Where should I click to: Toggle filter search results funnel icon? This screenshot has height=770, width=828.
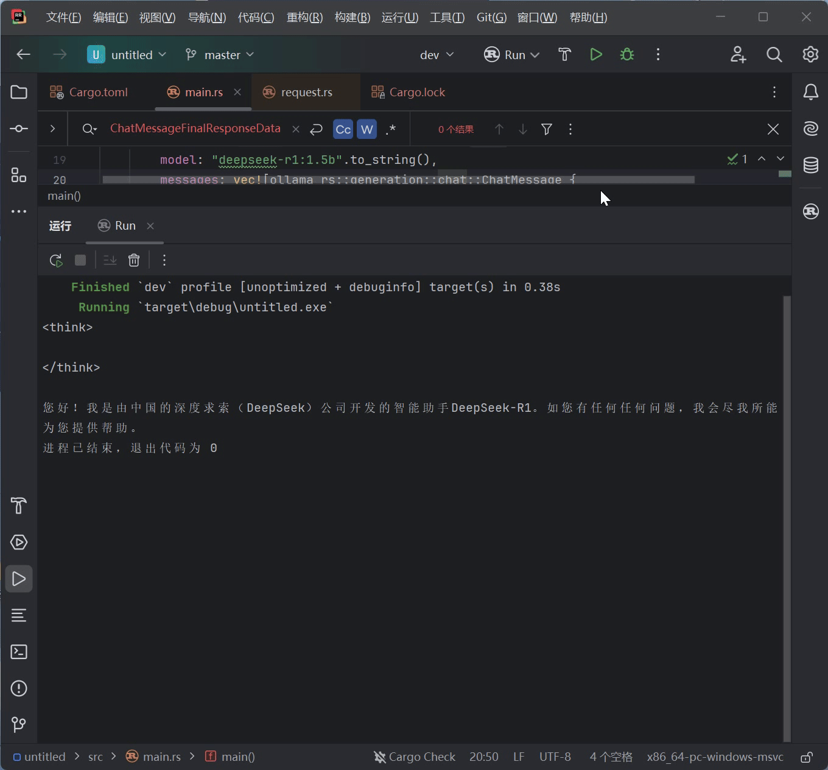547,129
